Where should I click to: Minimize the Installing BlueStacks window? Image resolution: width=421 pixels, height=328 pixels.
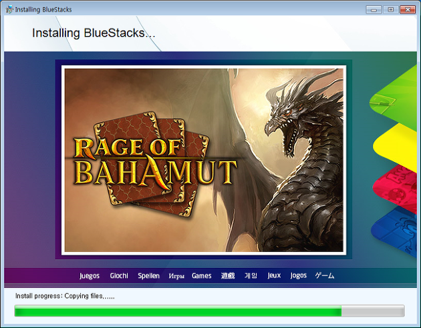coord(374,10)
